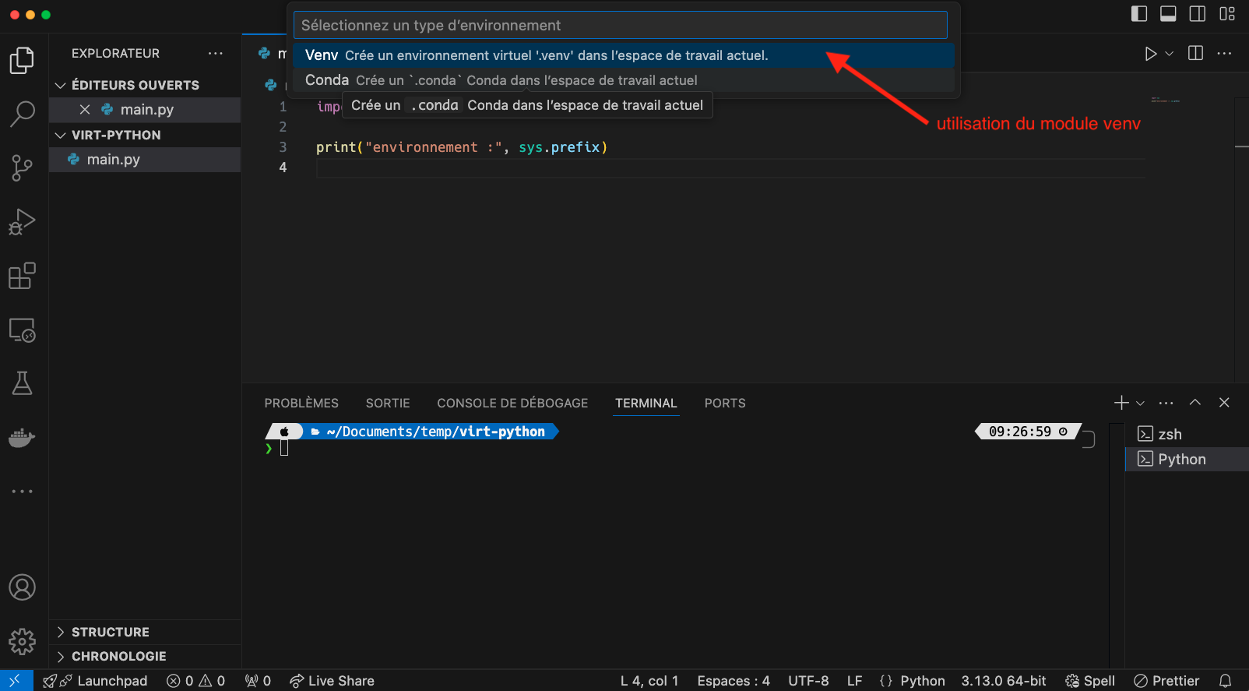This screenshot has width=1249, height=691.
Task: Click the environment type search field
Action: pos(620,26)
